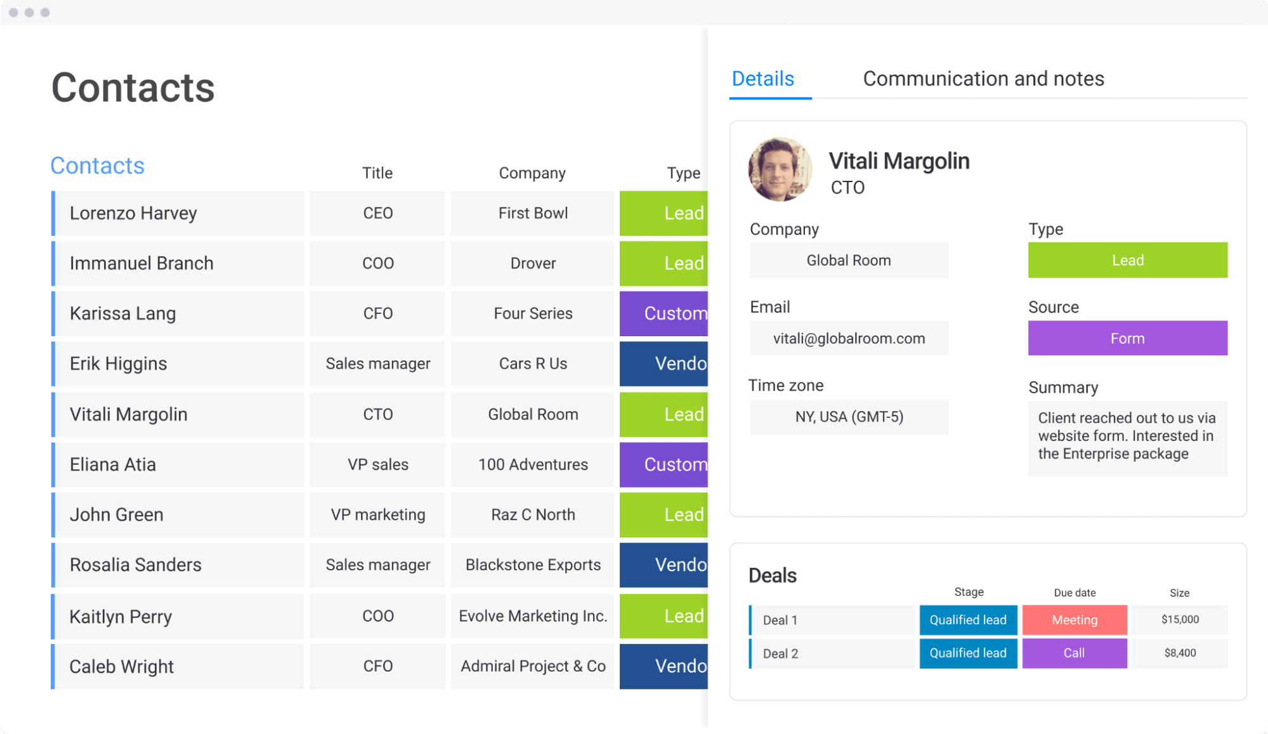Select the Qualified lead stage badge for Deal 2

(967, 653)
